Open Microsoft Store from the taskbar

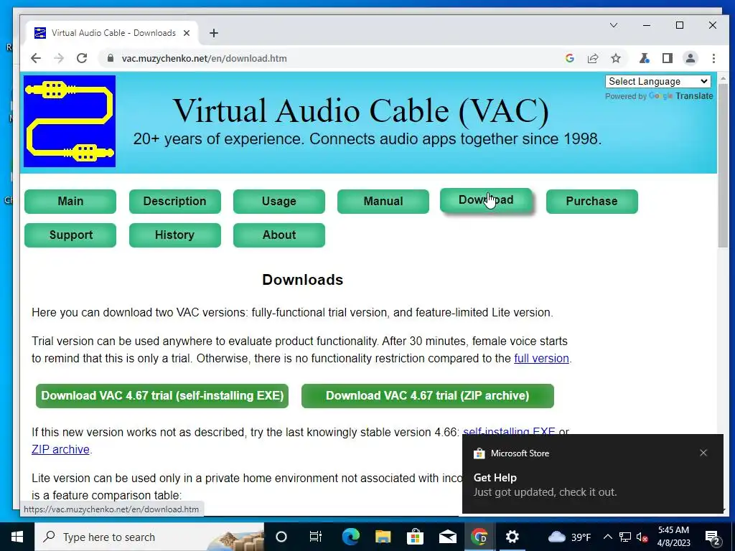click(x=415, y=537)
